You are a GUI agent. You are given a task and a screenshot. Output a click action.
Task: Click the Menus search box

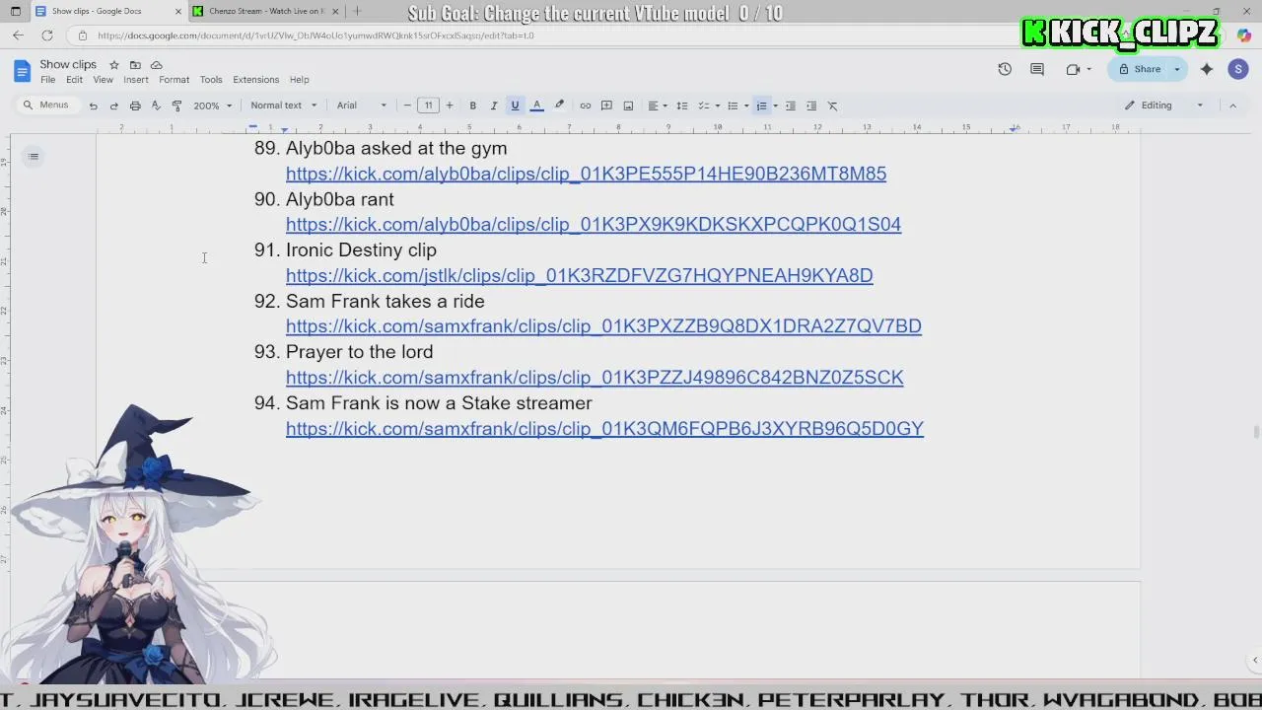click(46, 106)
